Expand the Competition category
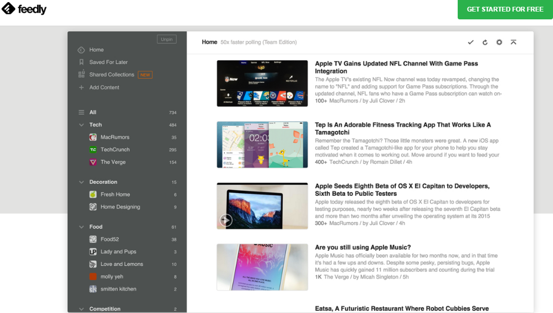This screenshot has width=553, height=313. pos(81,309)
